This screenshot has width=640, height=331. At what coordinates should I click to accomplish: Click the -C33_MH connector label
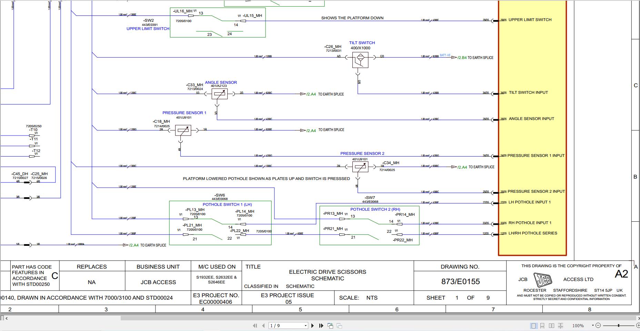(x=194, y=85)
